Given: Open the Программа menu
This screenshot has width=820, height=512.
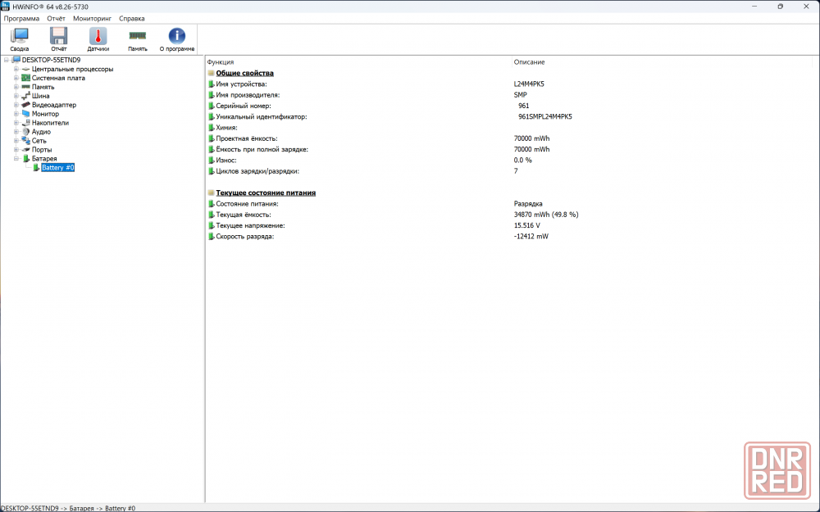Looking at the screenshot, I should 21,18.
